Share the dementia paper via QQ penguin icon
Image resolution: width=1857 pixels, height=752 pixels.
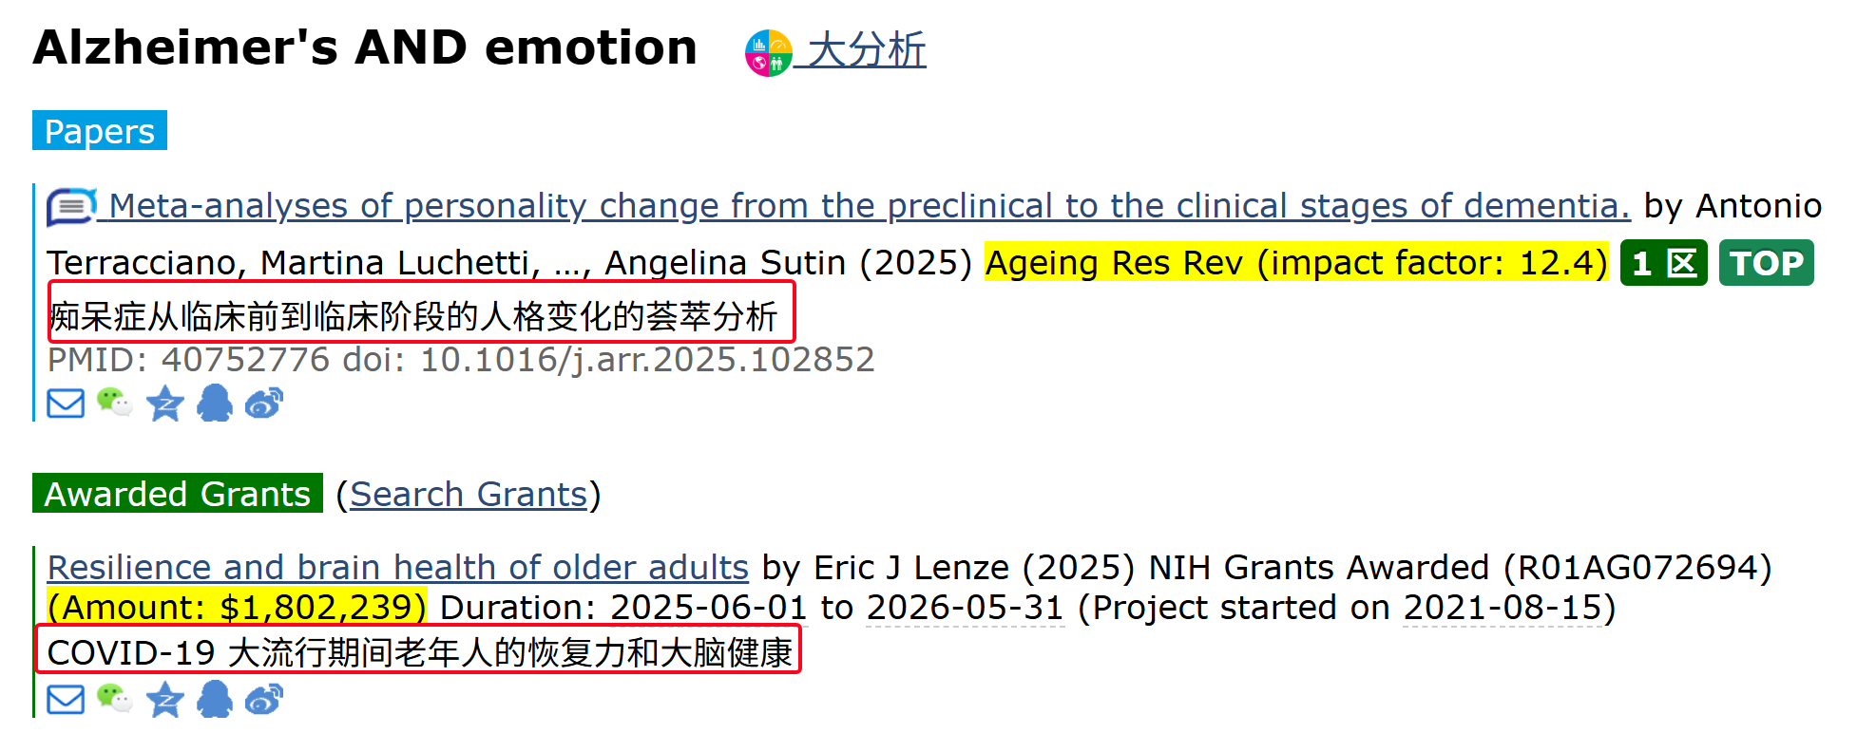(215, 404)
